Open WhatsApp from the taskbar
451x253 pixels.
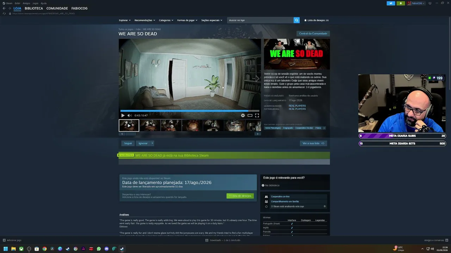99,249
